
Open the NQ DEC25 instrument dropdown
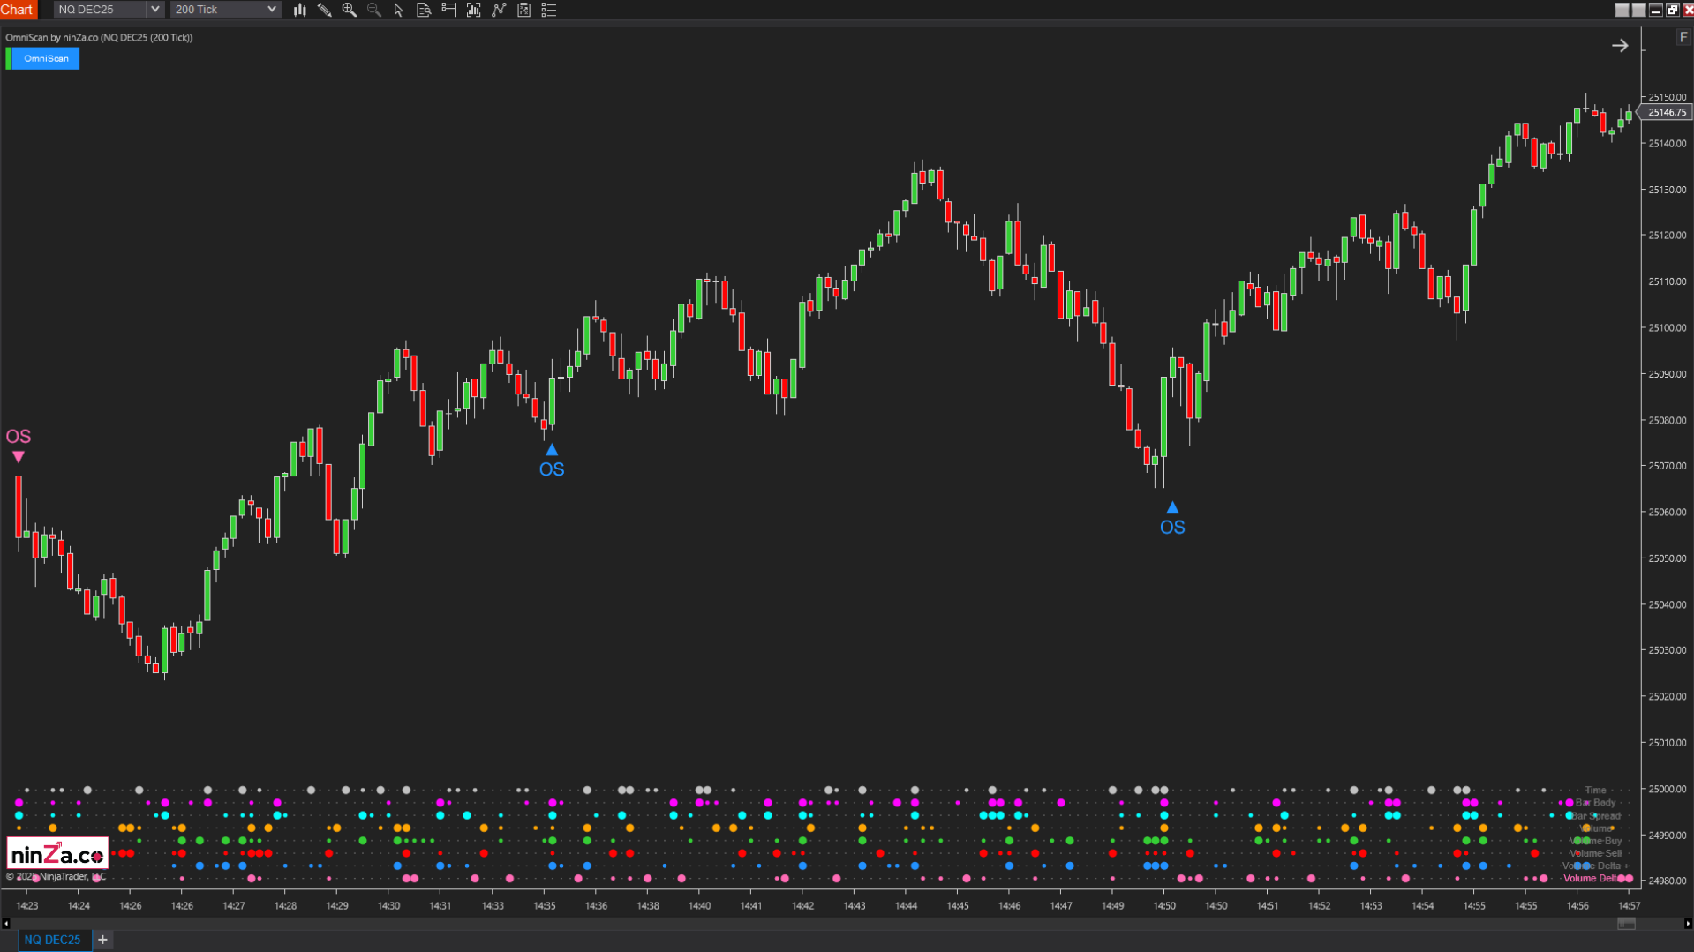[x=154, y=10]
